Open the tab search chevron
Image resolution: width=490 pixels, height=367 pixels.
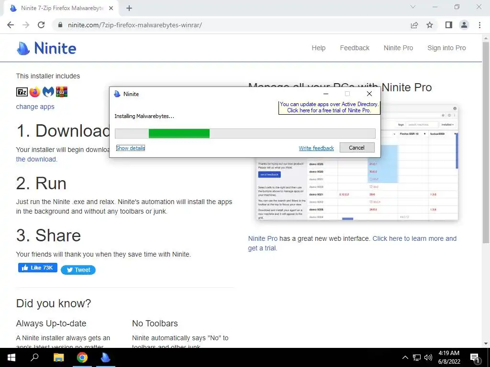(413, 7)
